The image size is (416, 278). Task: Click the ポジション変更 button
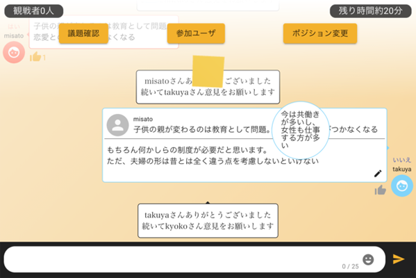click(320, 33)
